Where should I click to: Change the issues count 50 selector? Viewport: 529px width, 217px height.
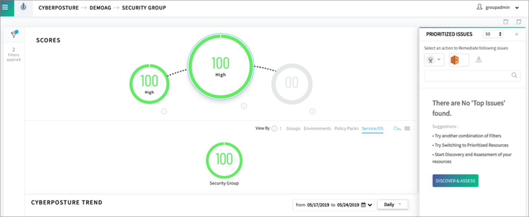(493, 34)
